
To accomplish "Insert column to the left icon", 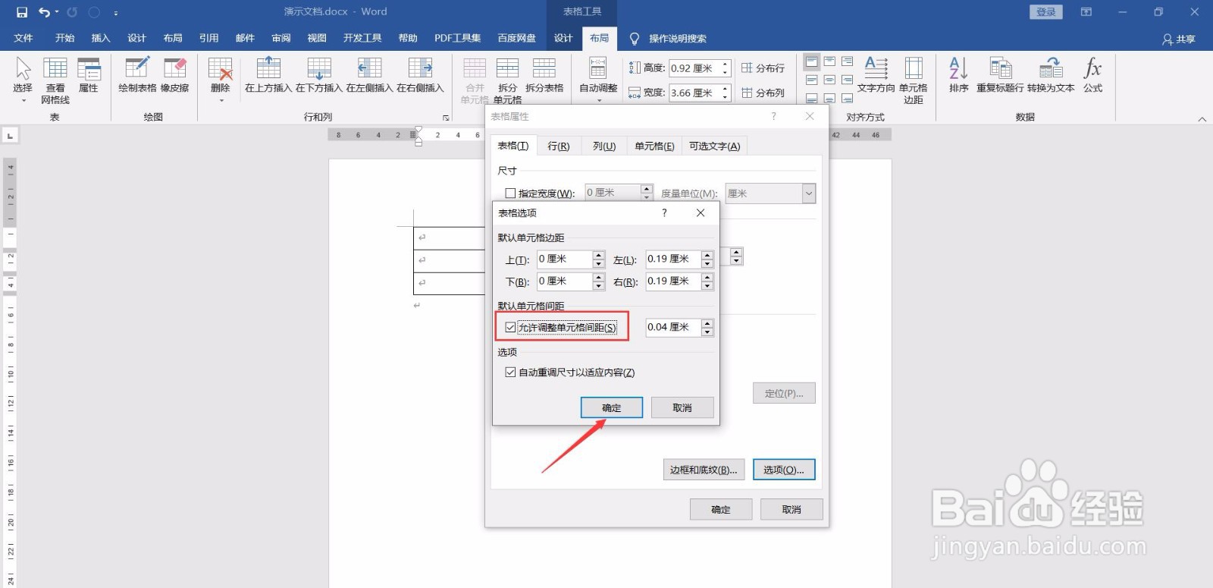I will [369, 75].
